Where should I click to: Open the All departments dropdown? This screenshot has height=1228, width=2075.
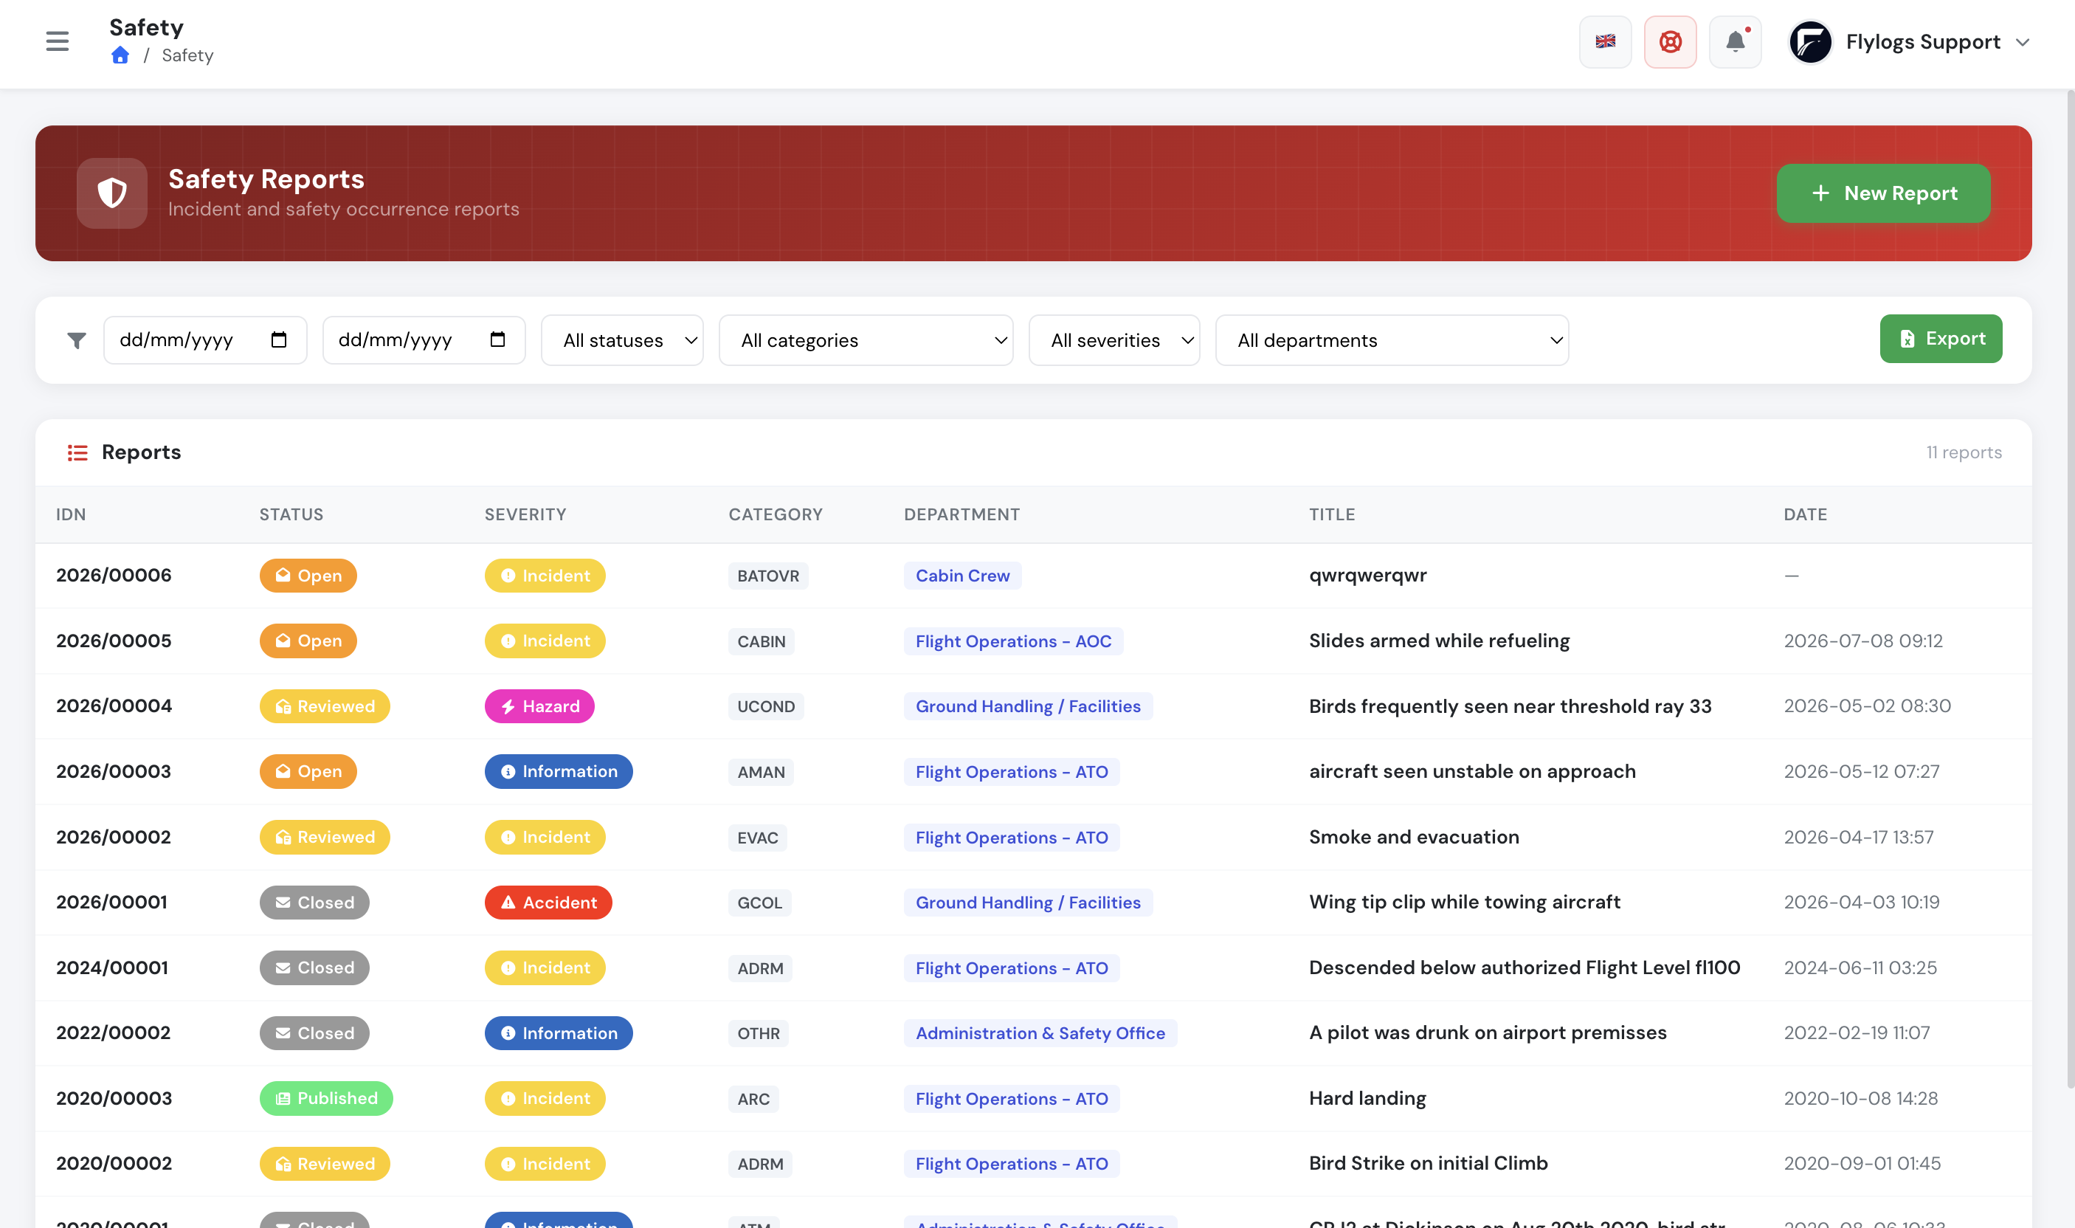(x=1392, y=340)
